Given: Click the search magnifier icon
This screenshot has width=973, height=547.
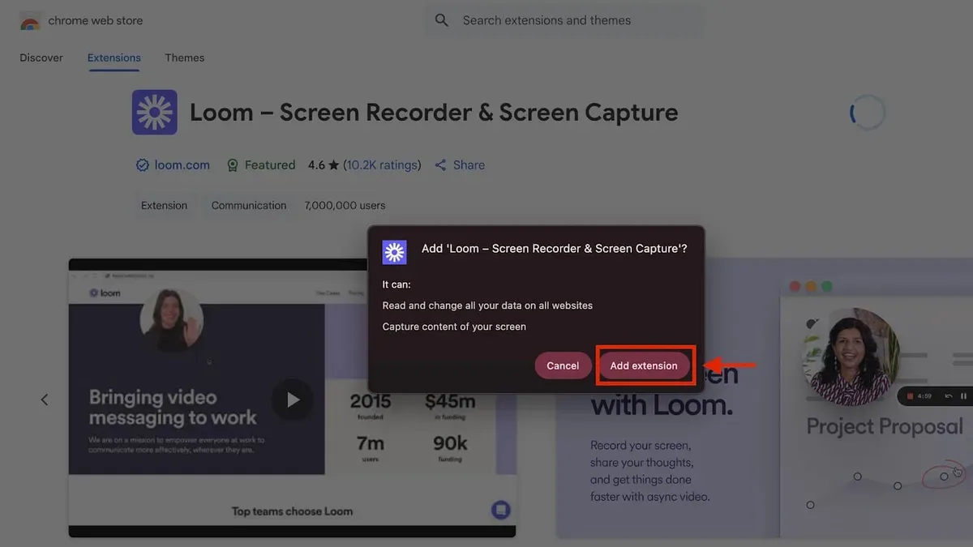Looking at the screenshot, I should click(442, 20).
